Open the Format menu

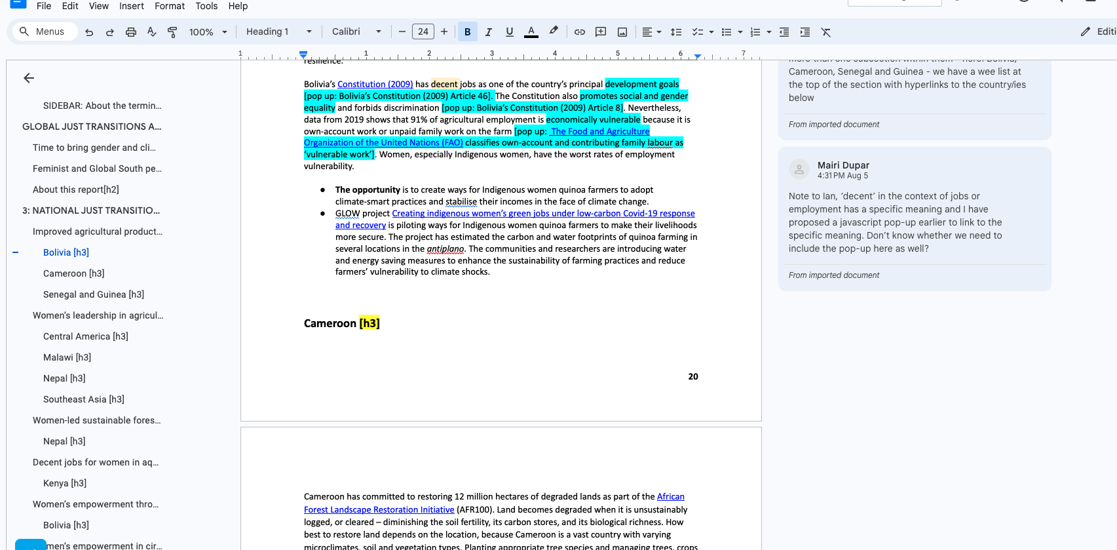[170, 6]
